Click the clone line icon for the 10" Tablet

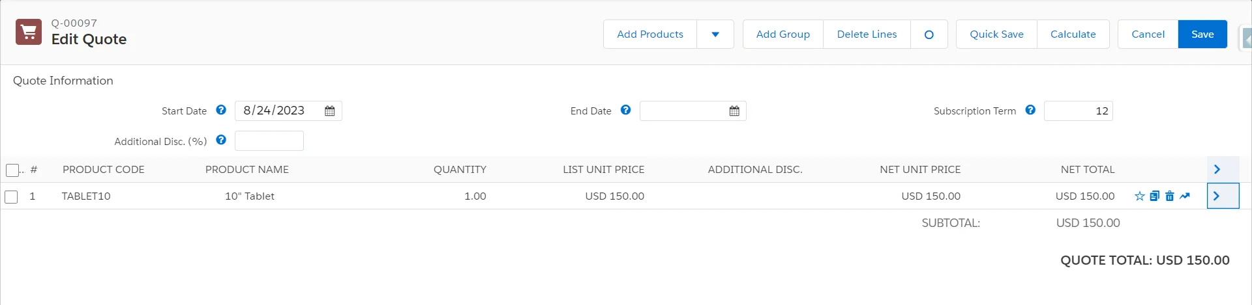(1154, 196)
